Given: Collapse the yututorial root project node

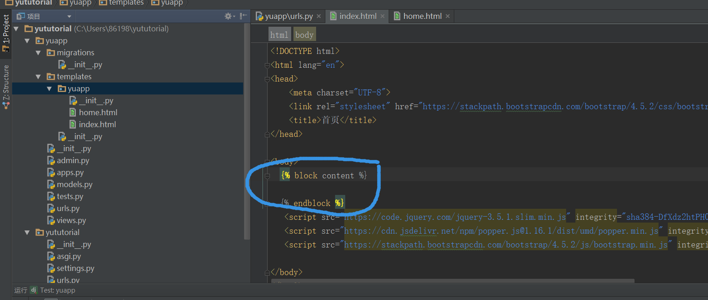Looking at the screenshot, I should [17, 29].
